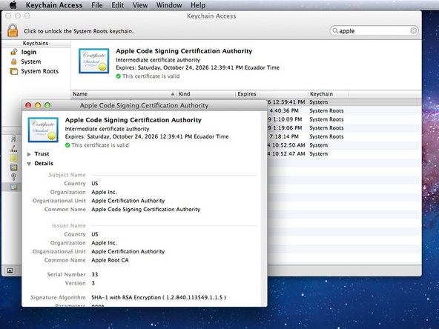Select the All Items category icon

13,139
